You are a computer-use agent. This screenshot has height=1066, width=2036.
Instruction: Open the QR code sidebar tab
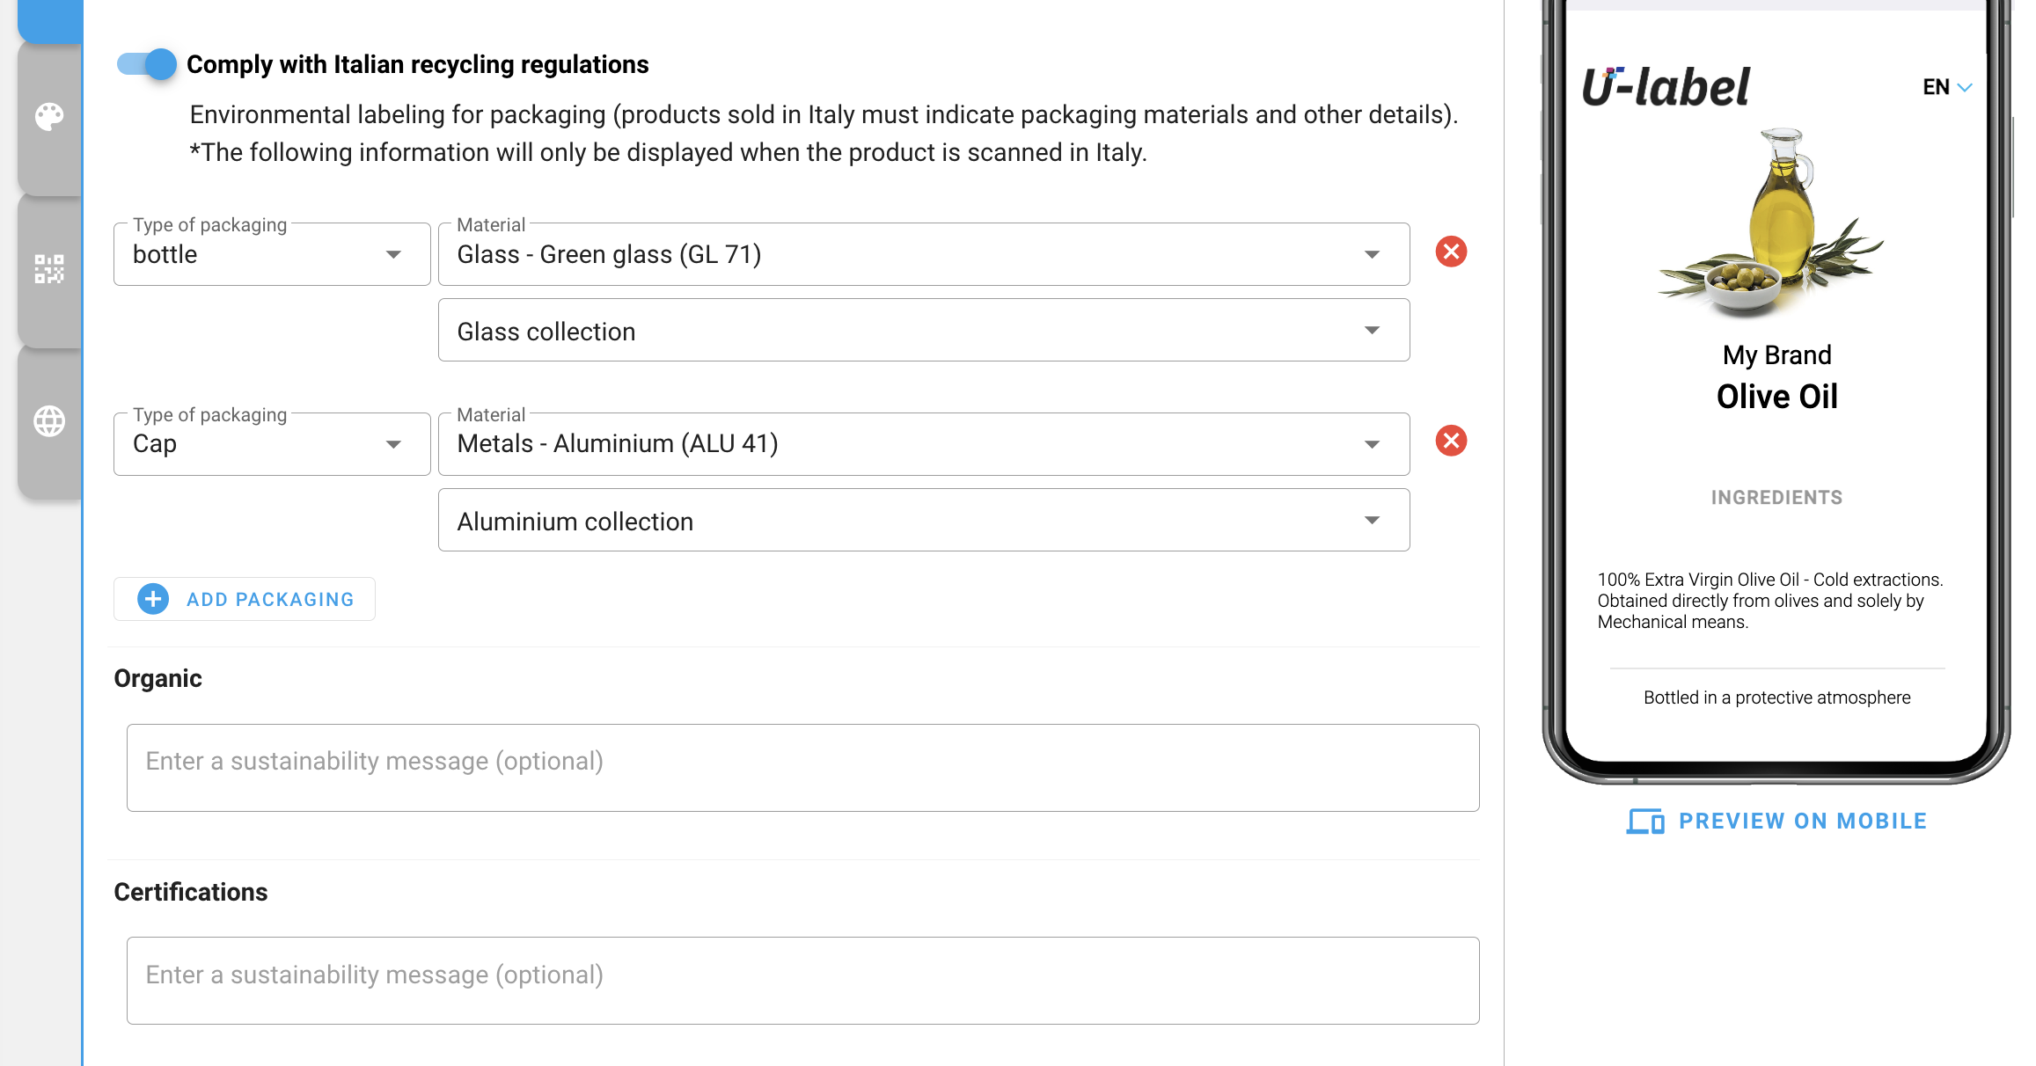pyautogui.click(x=49, y=269)
